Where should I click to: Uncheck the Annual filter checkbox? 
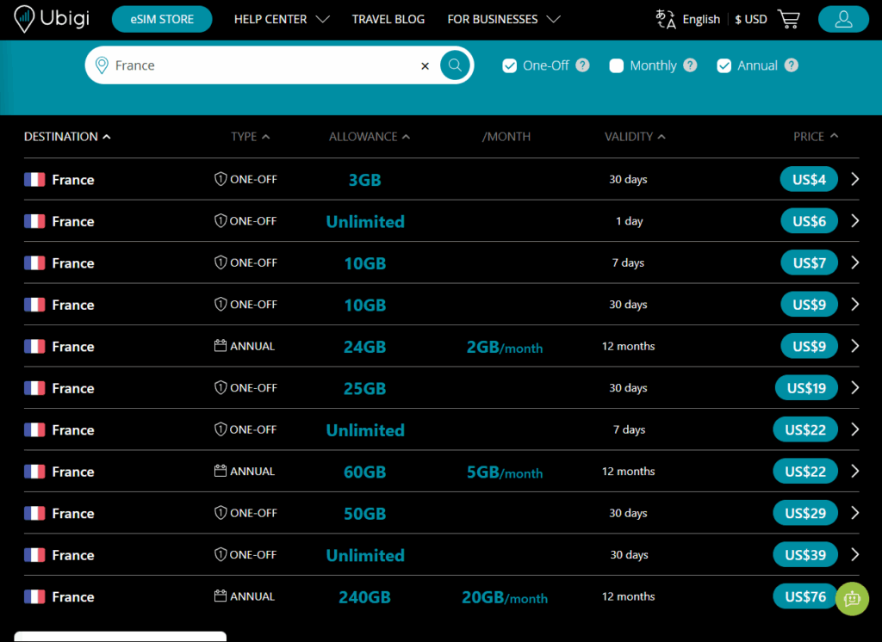pos(724,65)
